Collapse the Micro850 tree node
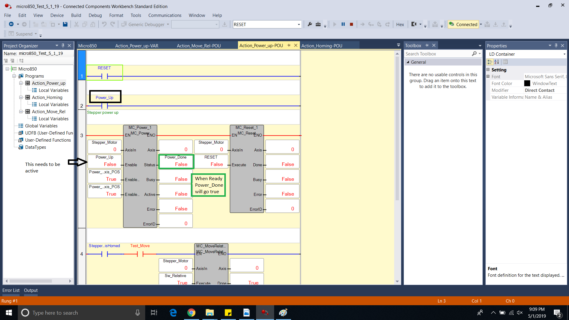Screen dimensions: 569x320 7,69
